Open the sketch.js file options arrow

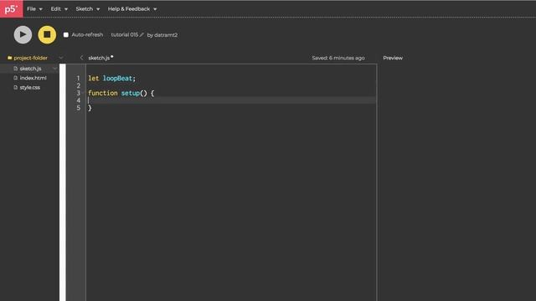(x=54, y=69)
